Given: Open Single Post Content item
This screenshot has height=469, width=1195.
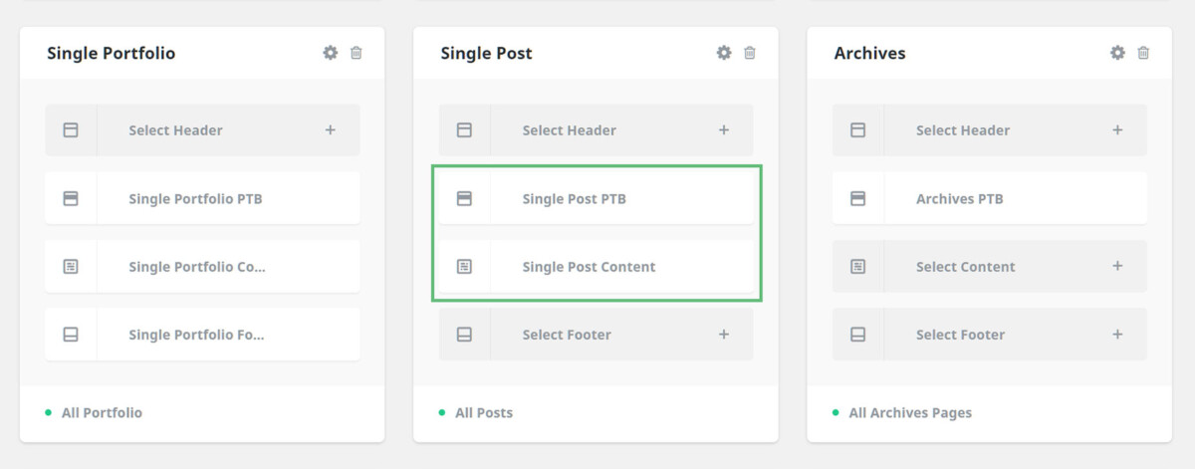Looking at the screenshot, I should [596, 267].
